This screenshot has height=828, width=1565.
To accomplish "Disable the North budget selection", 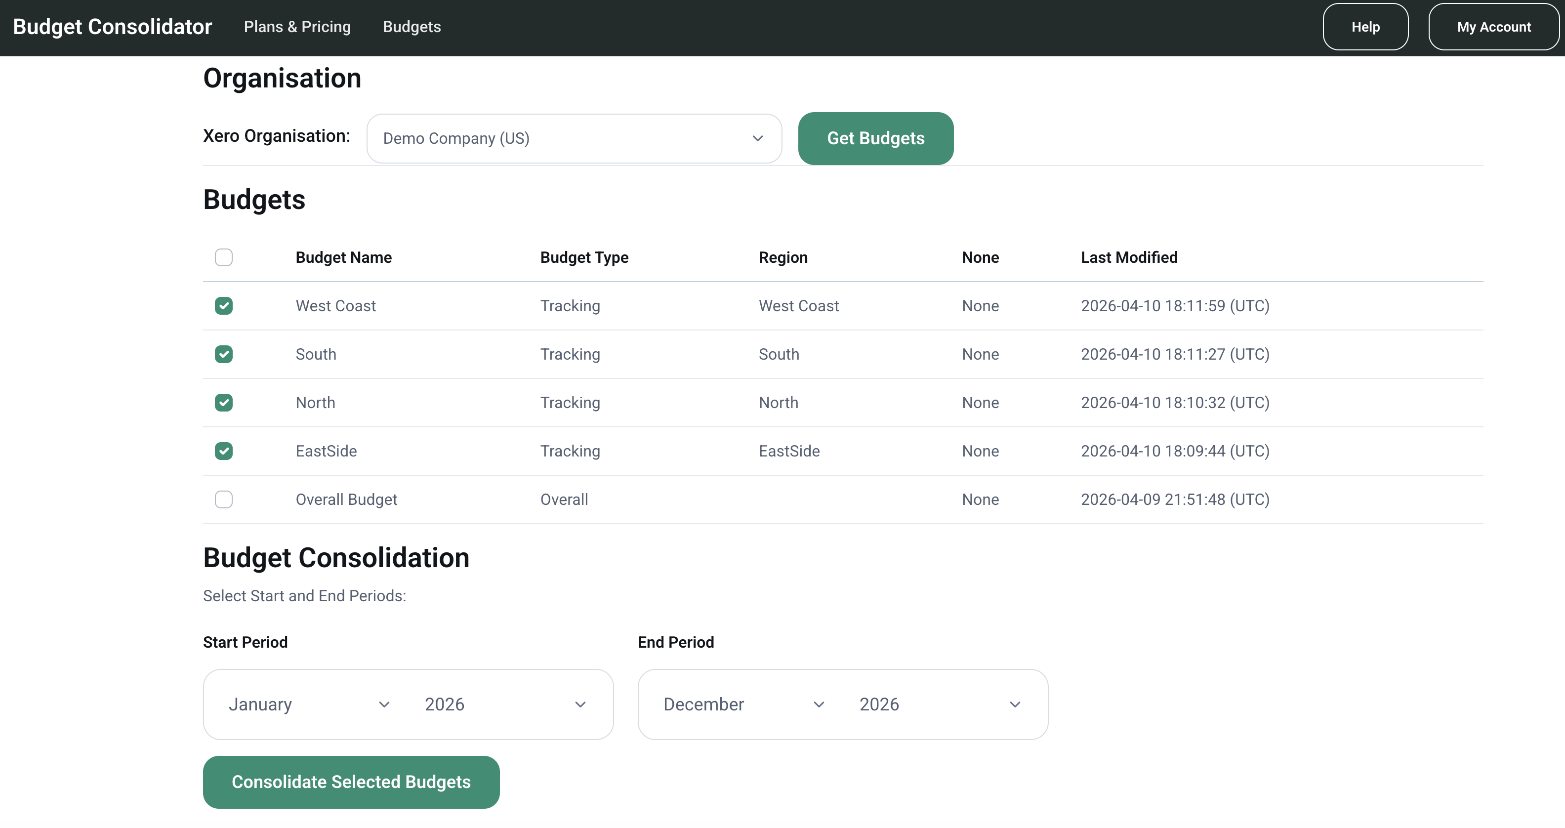I will point(224,402).
